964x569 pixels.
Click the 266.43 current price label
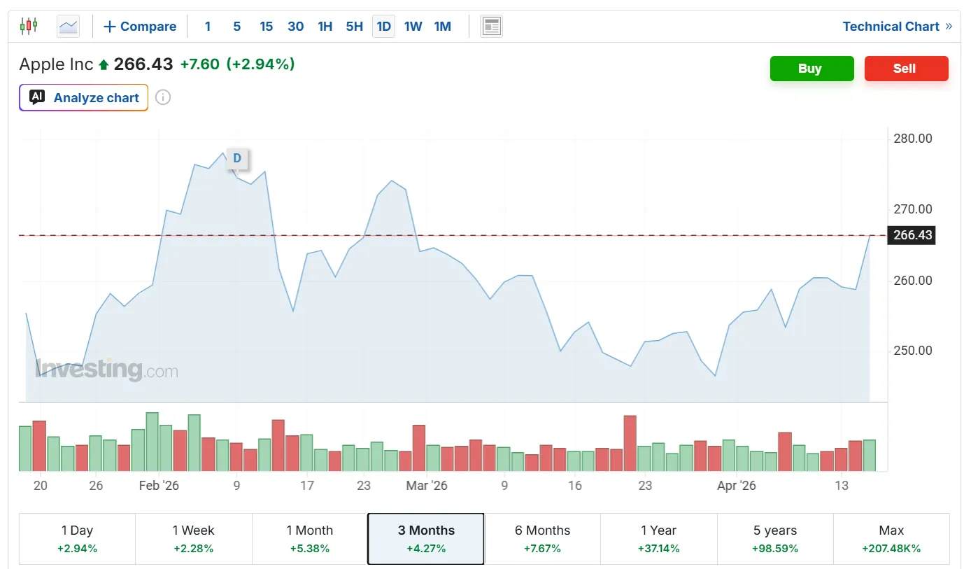coord(912,235)
